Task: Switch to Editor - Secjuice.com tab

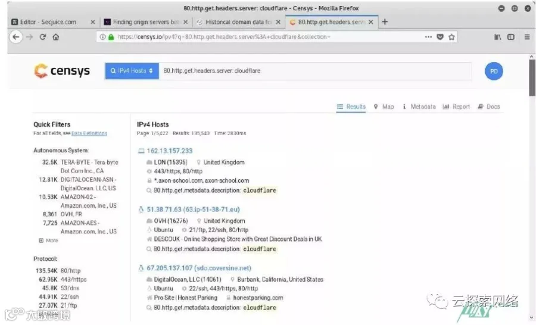Action: point(48,22)
